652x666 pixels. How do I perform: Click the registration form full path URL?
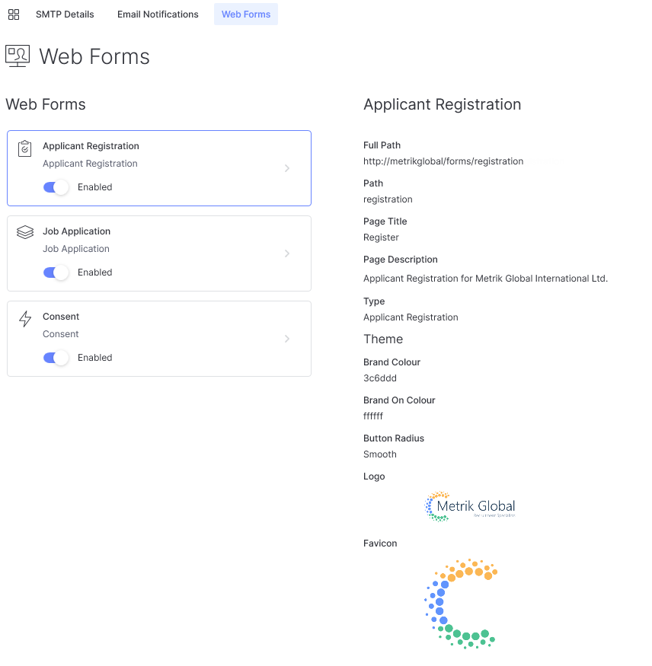pyautogui.click(x=443, y=161)
